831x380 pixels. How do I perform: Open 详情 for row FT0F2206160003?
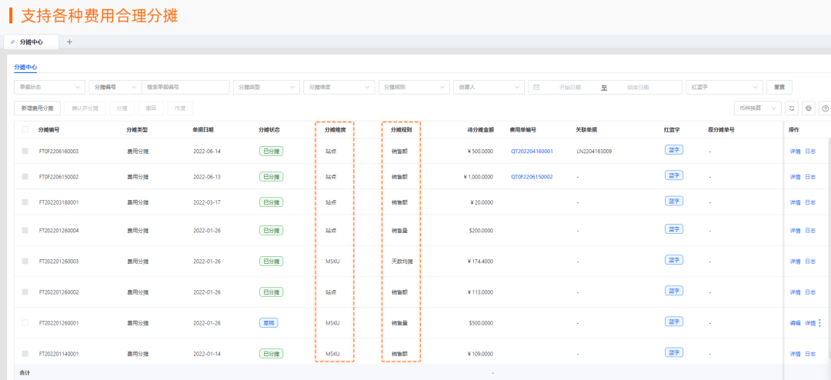click(x=795, y=152)
